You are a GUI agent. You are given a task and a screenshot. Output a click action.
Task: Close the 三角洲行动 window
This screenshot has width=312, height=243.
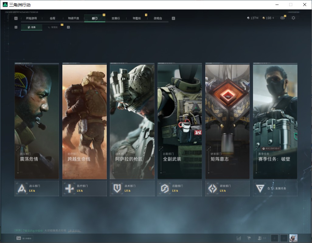305,5
